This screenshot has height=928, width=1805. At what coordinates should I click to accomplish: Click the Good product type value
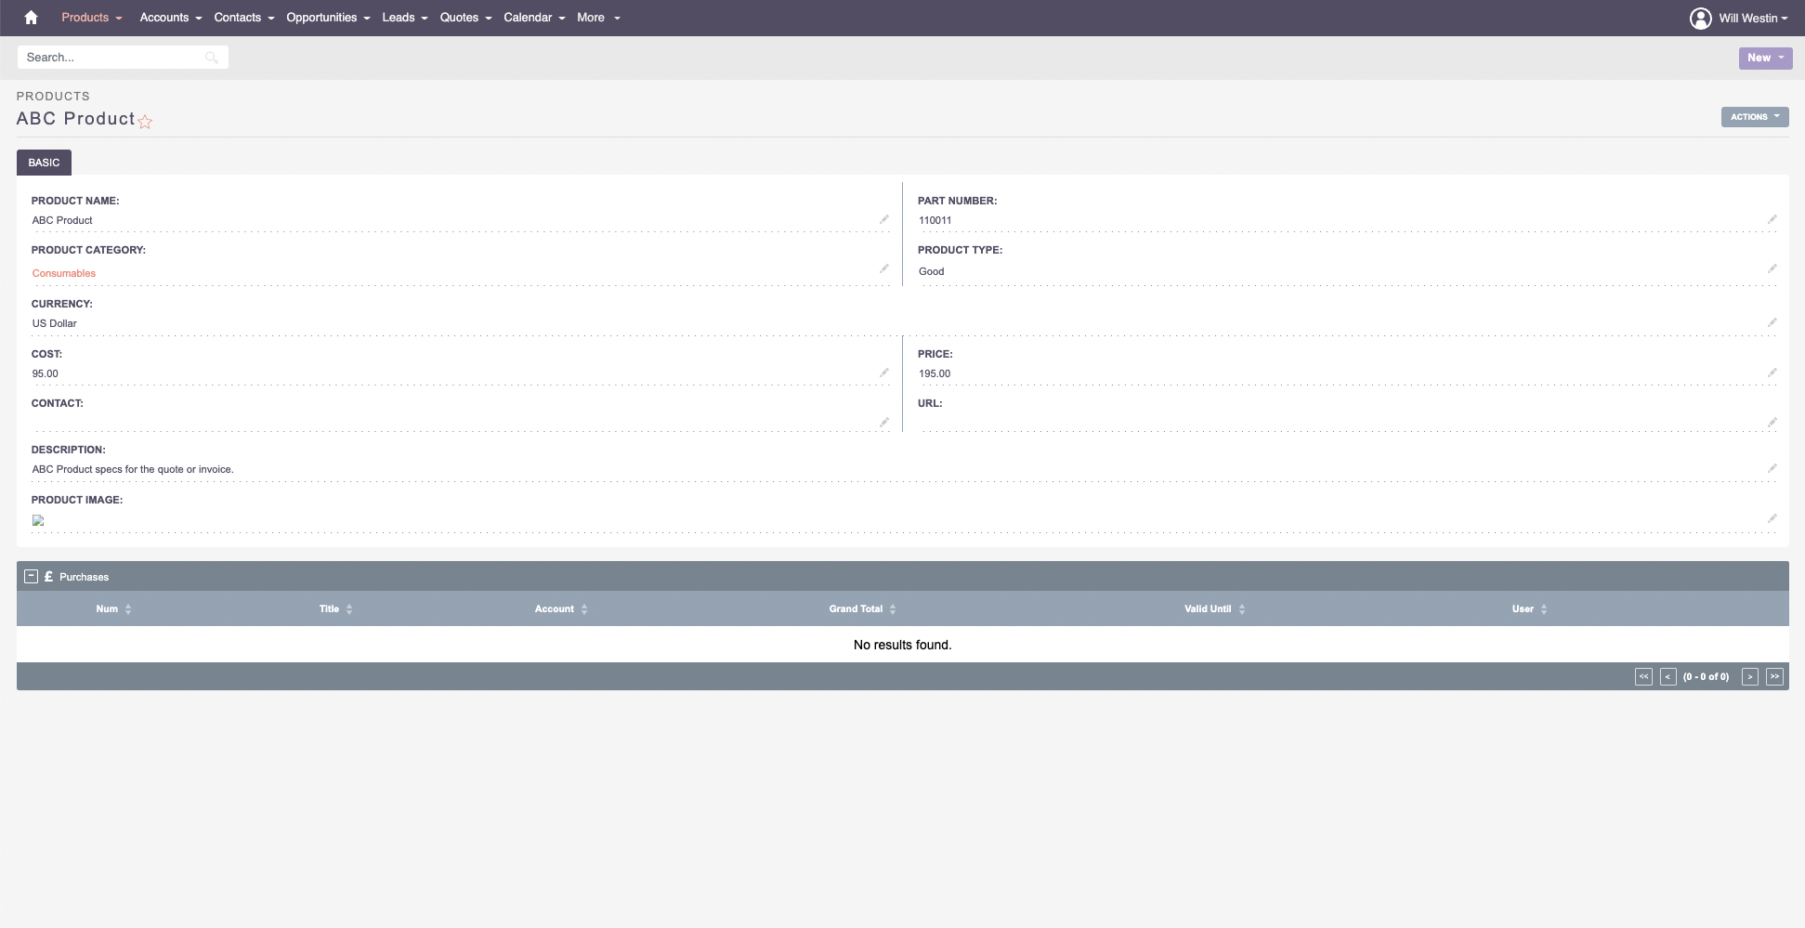932,271
